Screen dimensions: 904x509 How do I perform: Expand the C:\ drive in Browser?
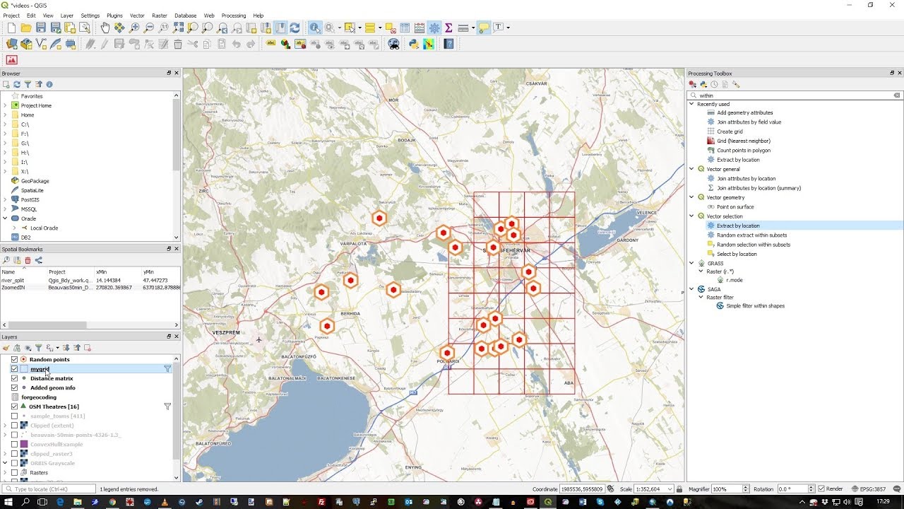tap(5, 124)
